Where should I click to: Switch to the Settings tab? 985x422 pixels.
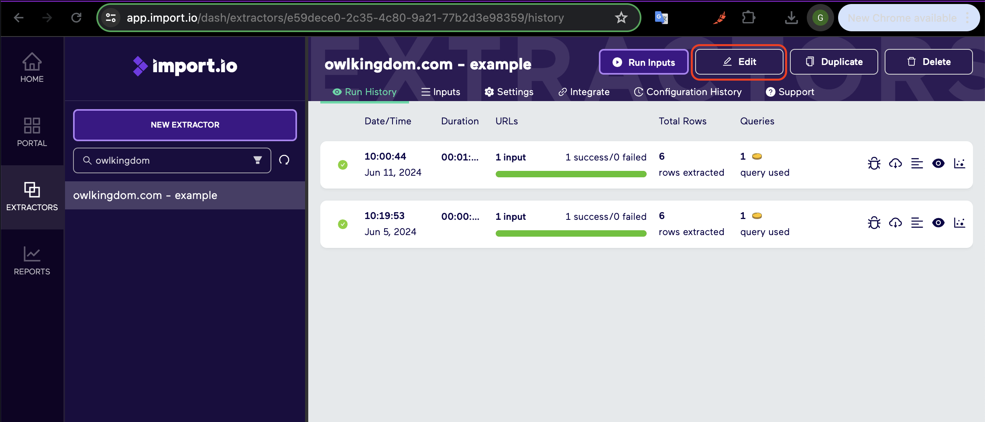(509, 92)
